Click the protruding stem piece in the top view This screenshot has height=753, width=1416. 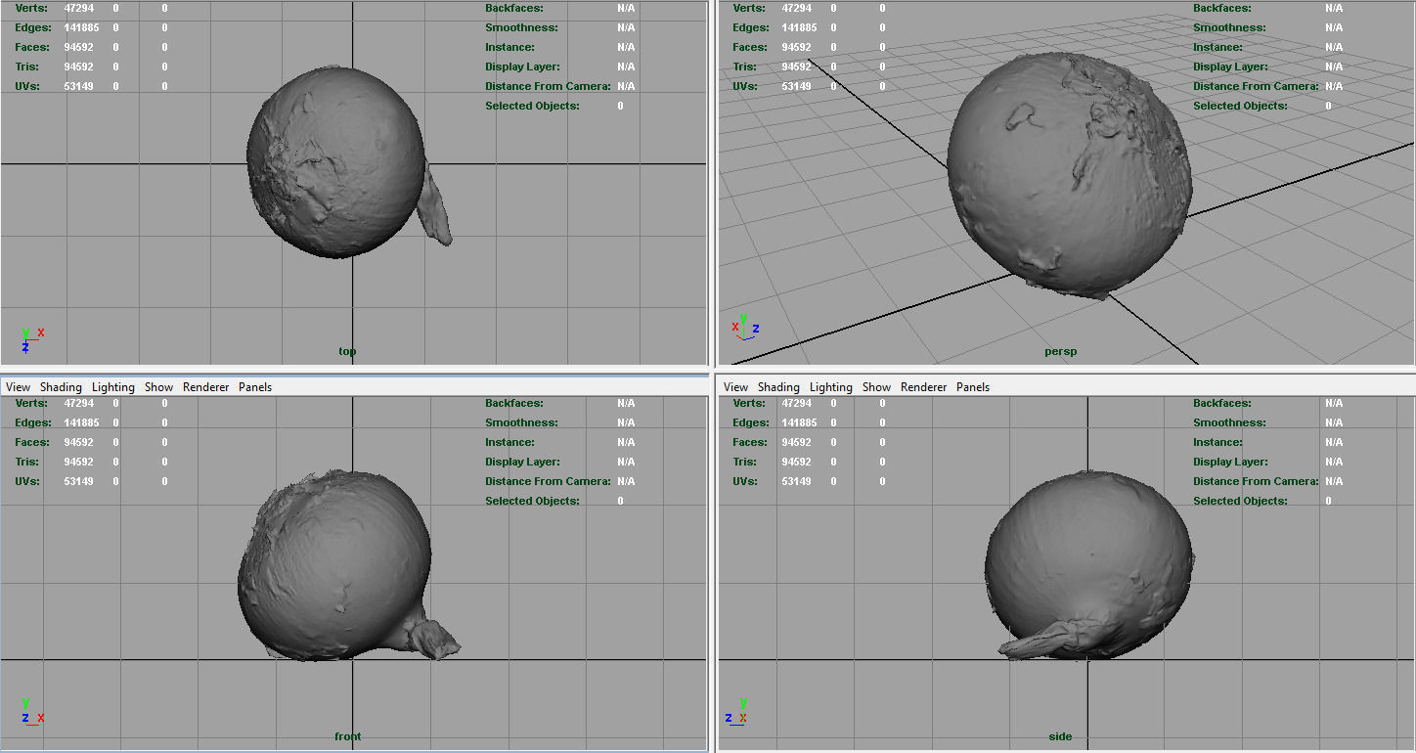point(434,207)
